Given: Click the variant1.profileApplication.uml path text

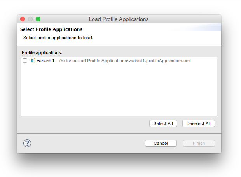Looking at the screenshot, I should (x=125, y=61).
